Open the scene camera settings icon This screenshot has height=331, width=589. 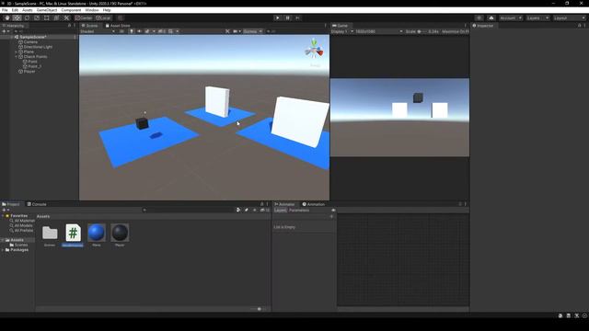tap(237, 31)
